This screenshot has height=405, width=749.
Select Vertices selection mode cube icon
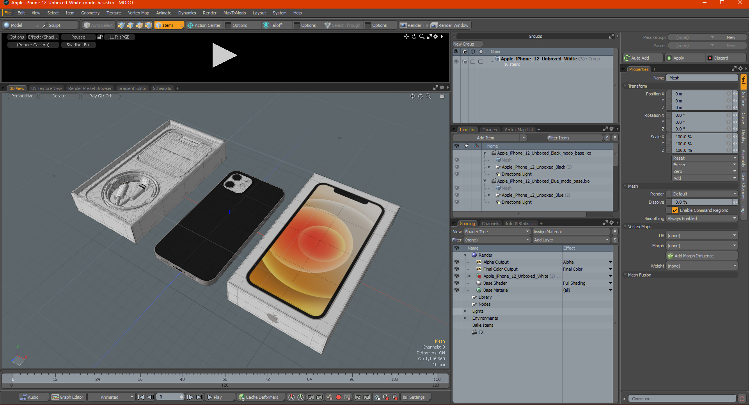point(121,25)
